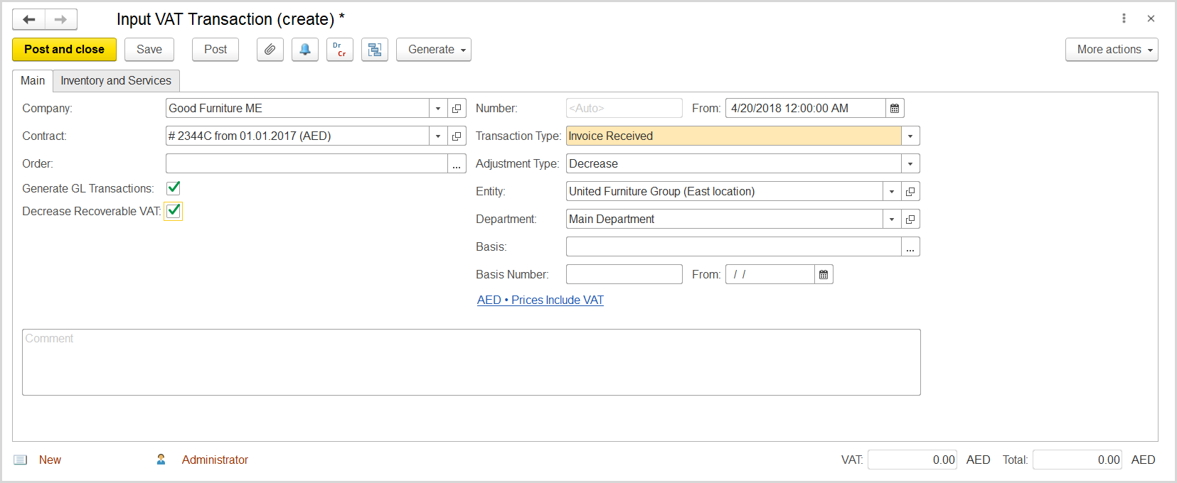Expand the Adjustment Type dropdown
The image size is (1177, 483).
[910, 163]
